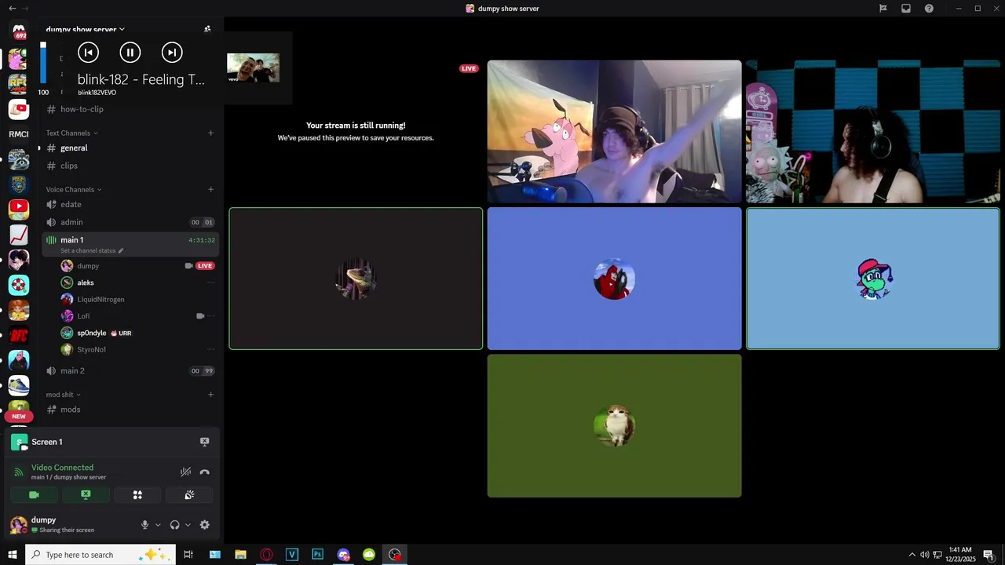Click the Windows taskbar search box
The width and height of the screenshot is (1005, 565).
coord(100,555)
